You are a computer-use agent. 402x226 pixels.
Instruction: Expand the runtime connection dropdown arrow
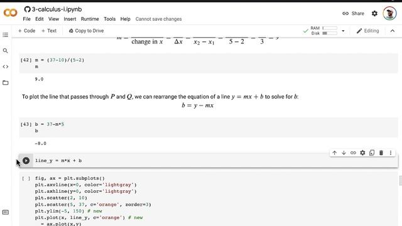(x=343, y=31)
